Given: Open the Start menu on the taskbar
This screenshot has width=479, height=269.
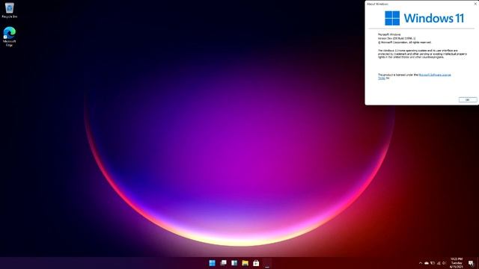Looking at the screenshot, I should coord(212,263).
